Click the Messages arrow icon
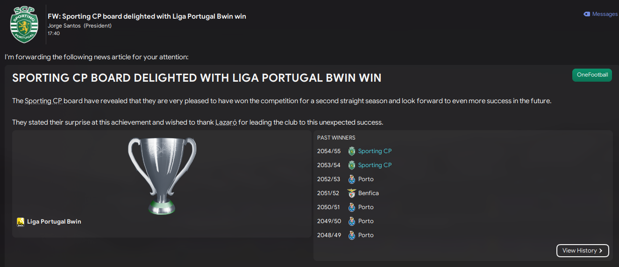The height and width of the screenshot is (267, 619). pyautogui.click(x=587, y=14)
